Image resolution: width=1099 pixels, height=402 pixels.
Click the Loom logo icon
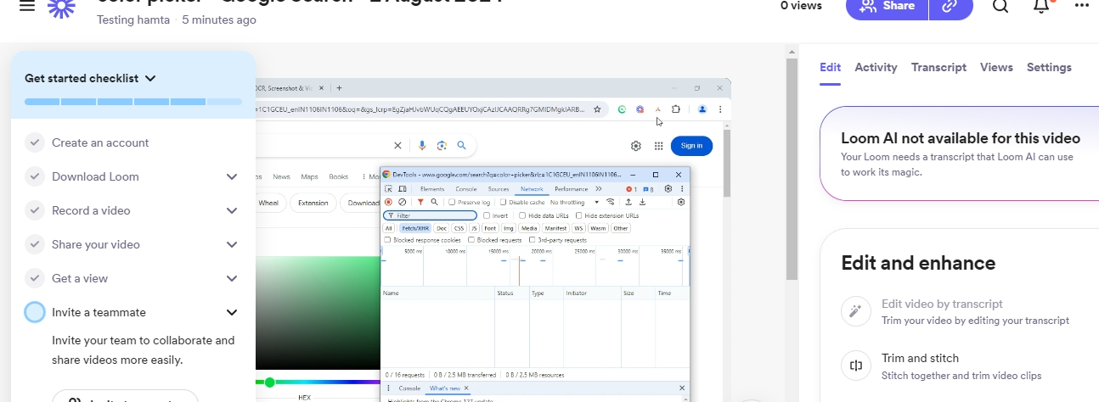pyautogui.click(x=61, y=6)
